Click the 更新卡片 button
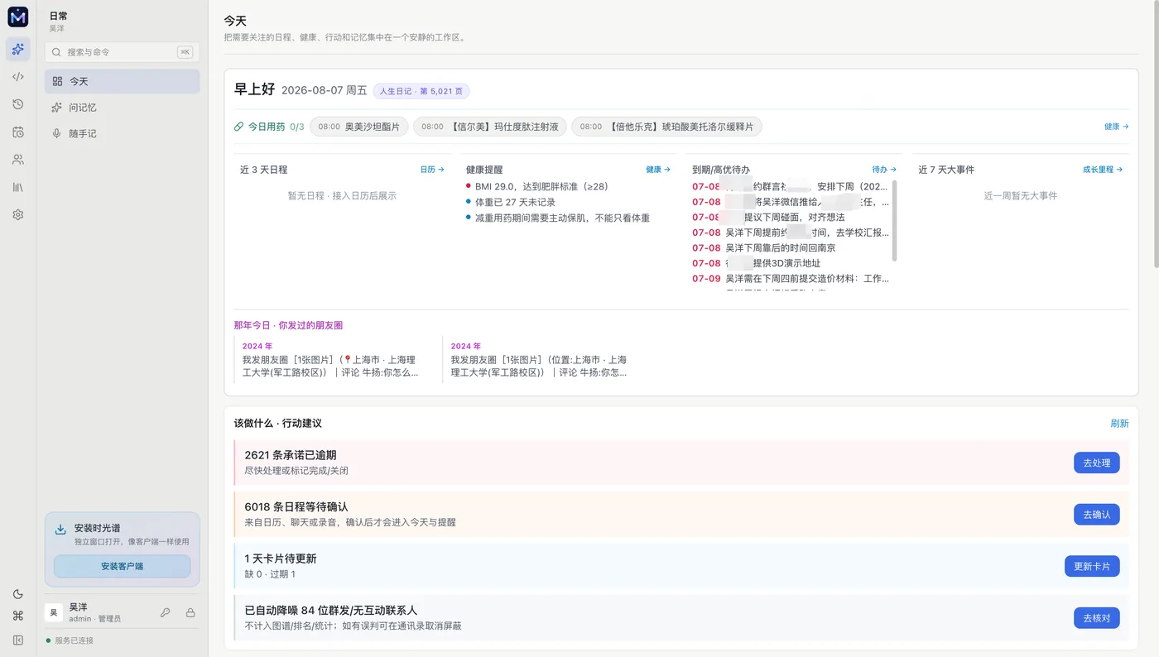Image resolution: width=1159 pixels, height=657 pixels. pyautogui.click(x=1092, y=566)
